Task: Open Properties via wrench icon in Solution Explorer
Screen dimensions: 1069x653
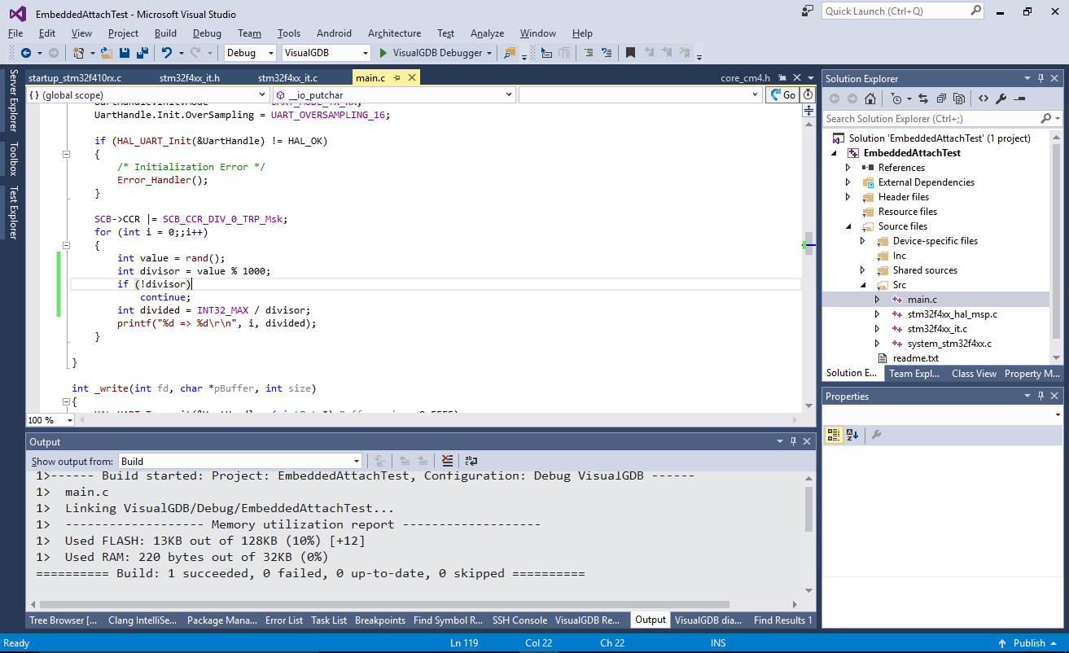Action: 1001,99
